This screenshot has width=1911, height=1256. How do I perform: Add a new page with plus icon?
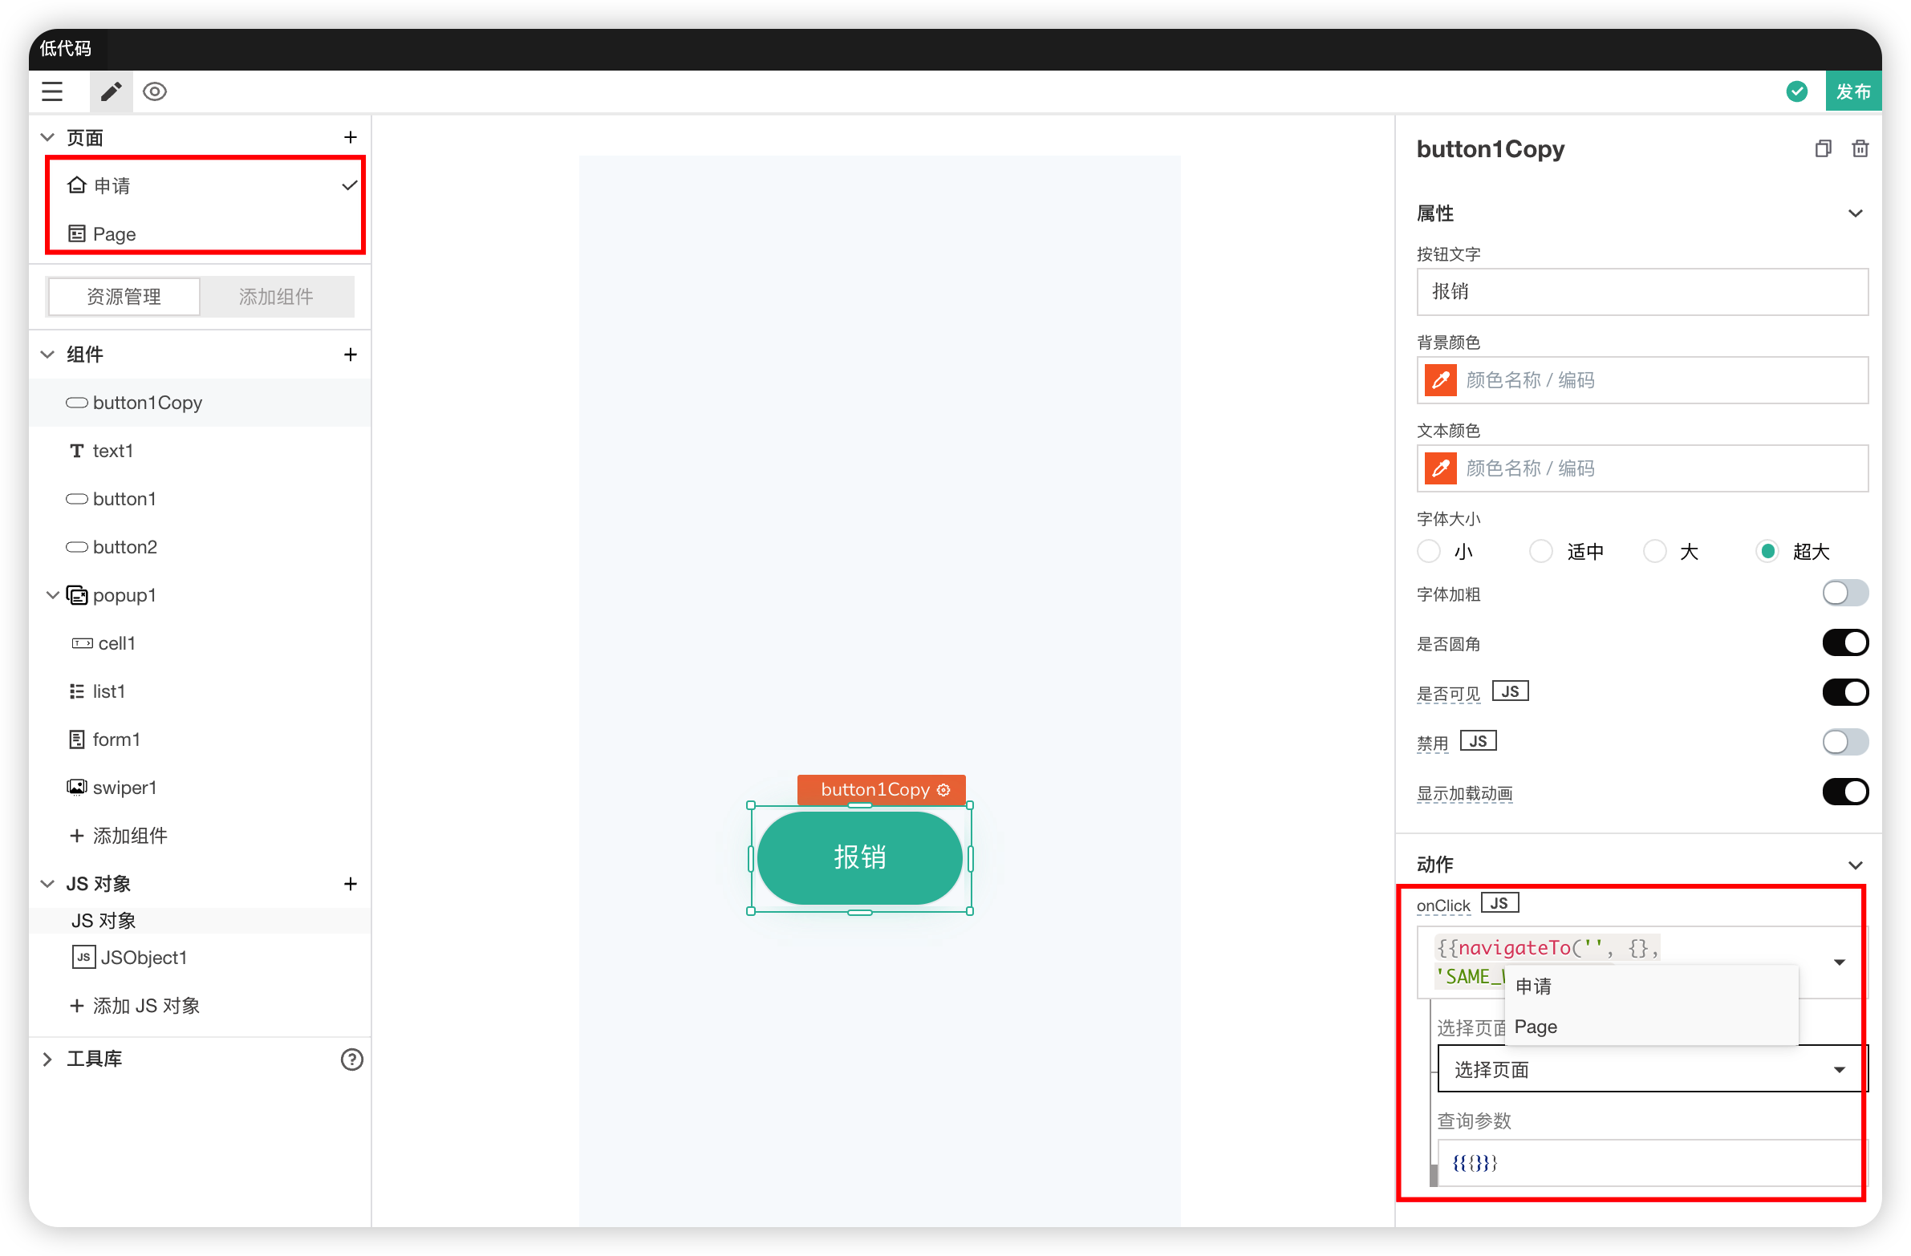(350, 137)
